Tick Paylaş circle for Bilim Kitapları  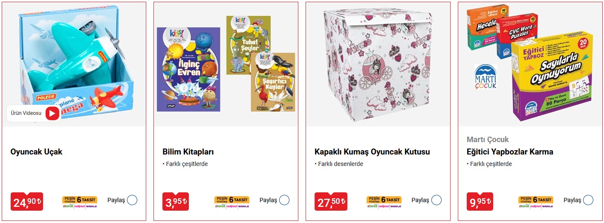(284, 200)
